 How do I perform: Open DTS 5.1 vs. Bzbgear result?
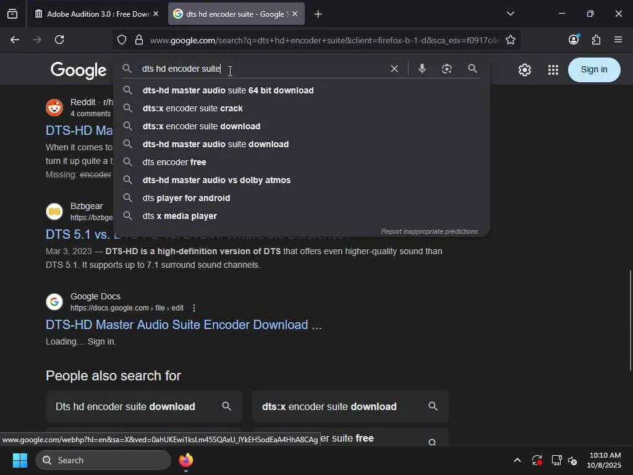coord(79,234)
